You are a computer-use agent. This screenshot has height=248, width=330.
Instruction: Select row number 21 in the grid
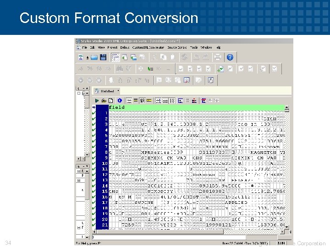tap(102, 225)
